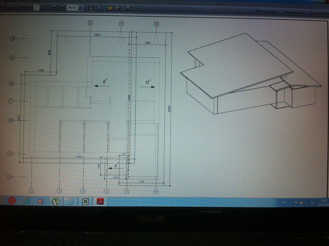Screen dimensions: 329x246
Task: Open the Подписание panel
Action: tap(294, 13)
